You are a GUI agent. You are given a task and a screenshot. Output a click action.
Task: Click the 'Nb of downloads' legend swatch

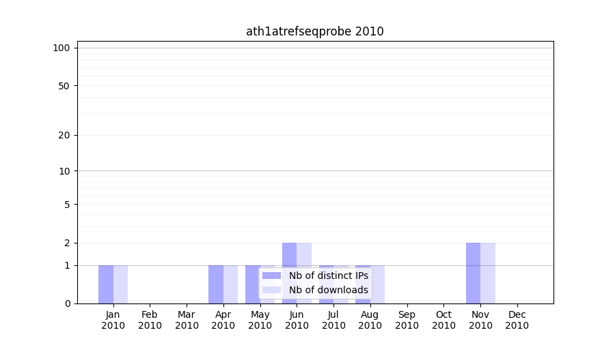coord(271,290)
